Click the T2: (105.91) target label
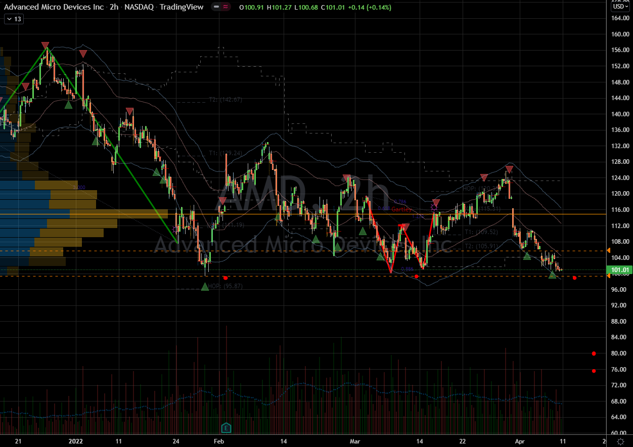The width and height of the screenshot is (633, 447). tap(482, 246)
